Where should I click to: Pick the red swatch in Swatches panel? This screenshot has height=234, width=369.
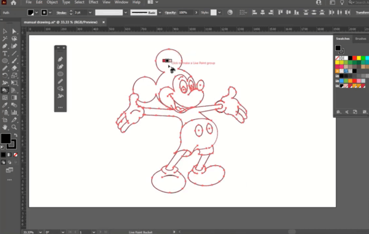354,58
